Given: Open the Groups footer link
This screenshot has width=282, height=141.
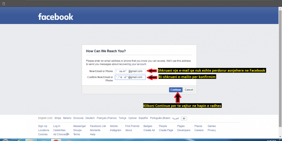Looking at the screenshot, I should (x=77, y=130).
